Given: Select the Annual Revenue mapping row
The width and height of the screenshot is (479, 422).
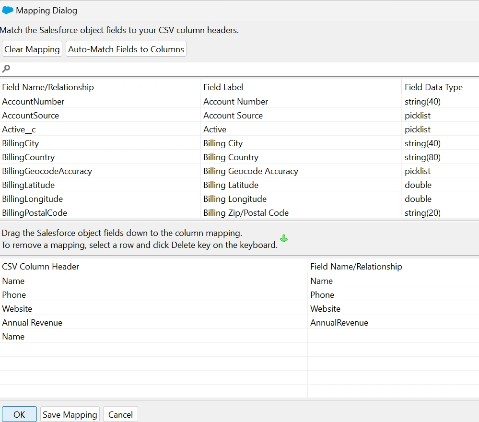Looking at the screenshot, I should (32, 323).
